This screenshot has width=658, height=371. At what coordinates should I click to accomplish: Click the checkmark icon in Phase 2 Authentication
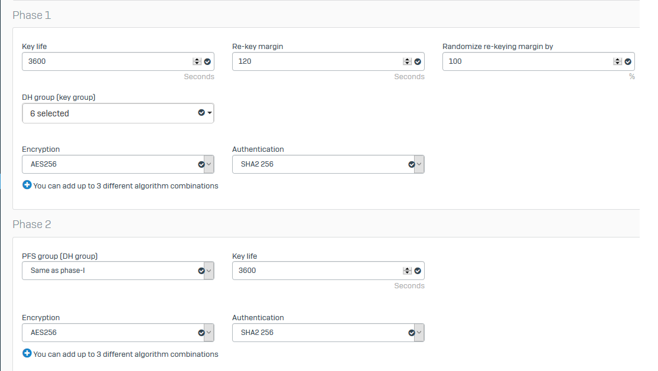point(412,333)
